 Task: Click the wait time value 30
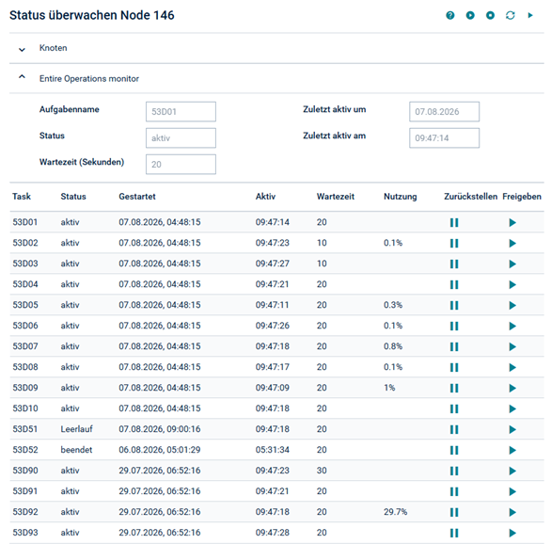tap(322, 471)
